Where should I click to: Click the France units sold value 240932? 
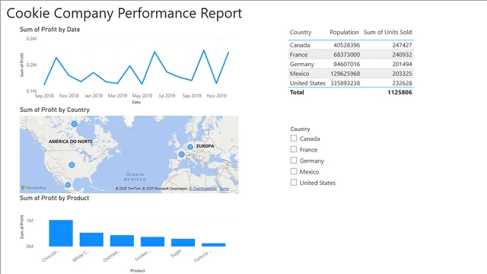pyautogui.click(x=402, y=55)
